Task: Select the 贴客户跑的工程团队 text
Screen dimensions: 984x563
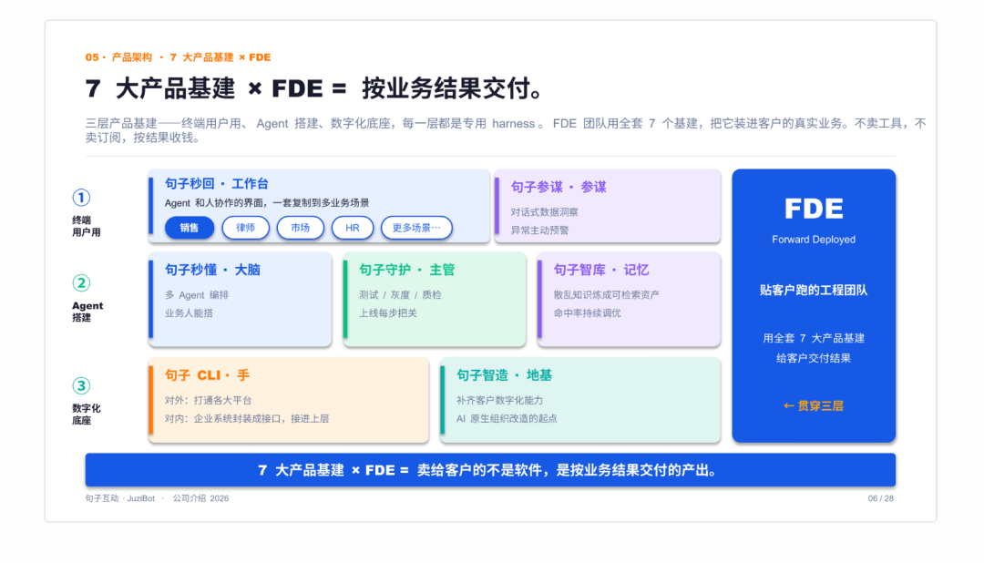Action: (814, 290)
